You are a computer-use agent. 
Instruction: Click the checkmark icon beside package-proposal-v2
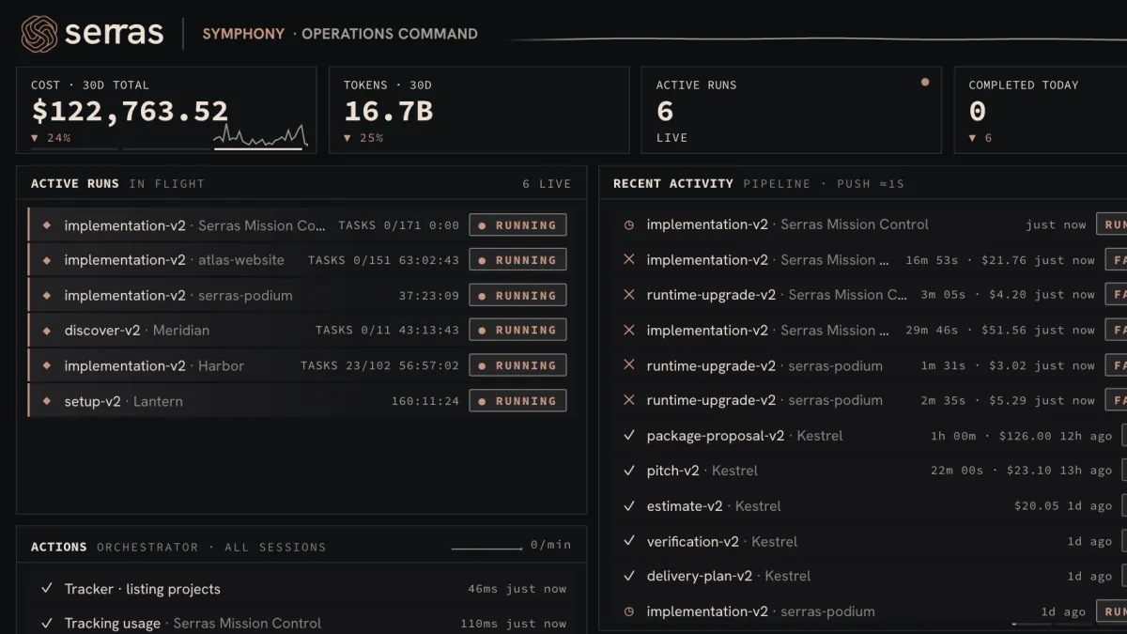click(629, 436)
